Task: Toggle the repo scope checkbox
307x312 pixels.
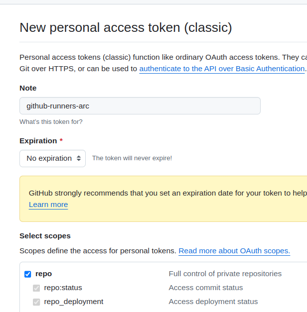Action: coord(28,274)
